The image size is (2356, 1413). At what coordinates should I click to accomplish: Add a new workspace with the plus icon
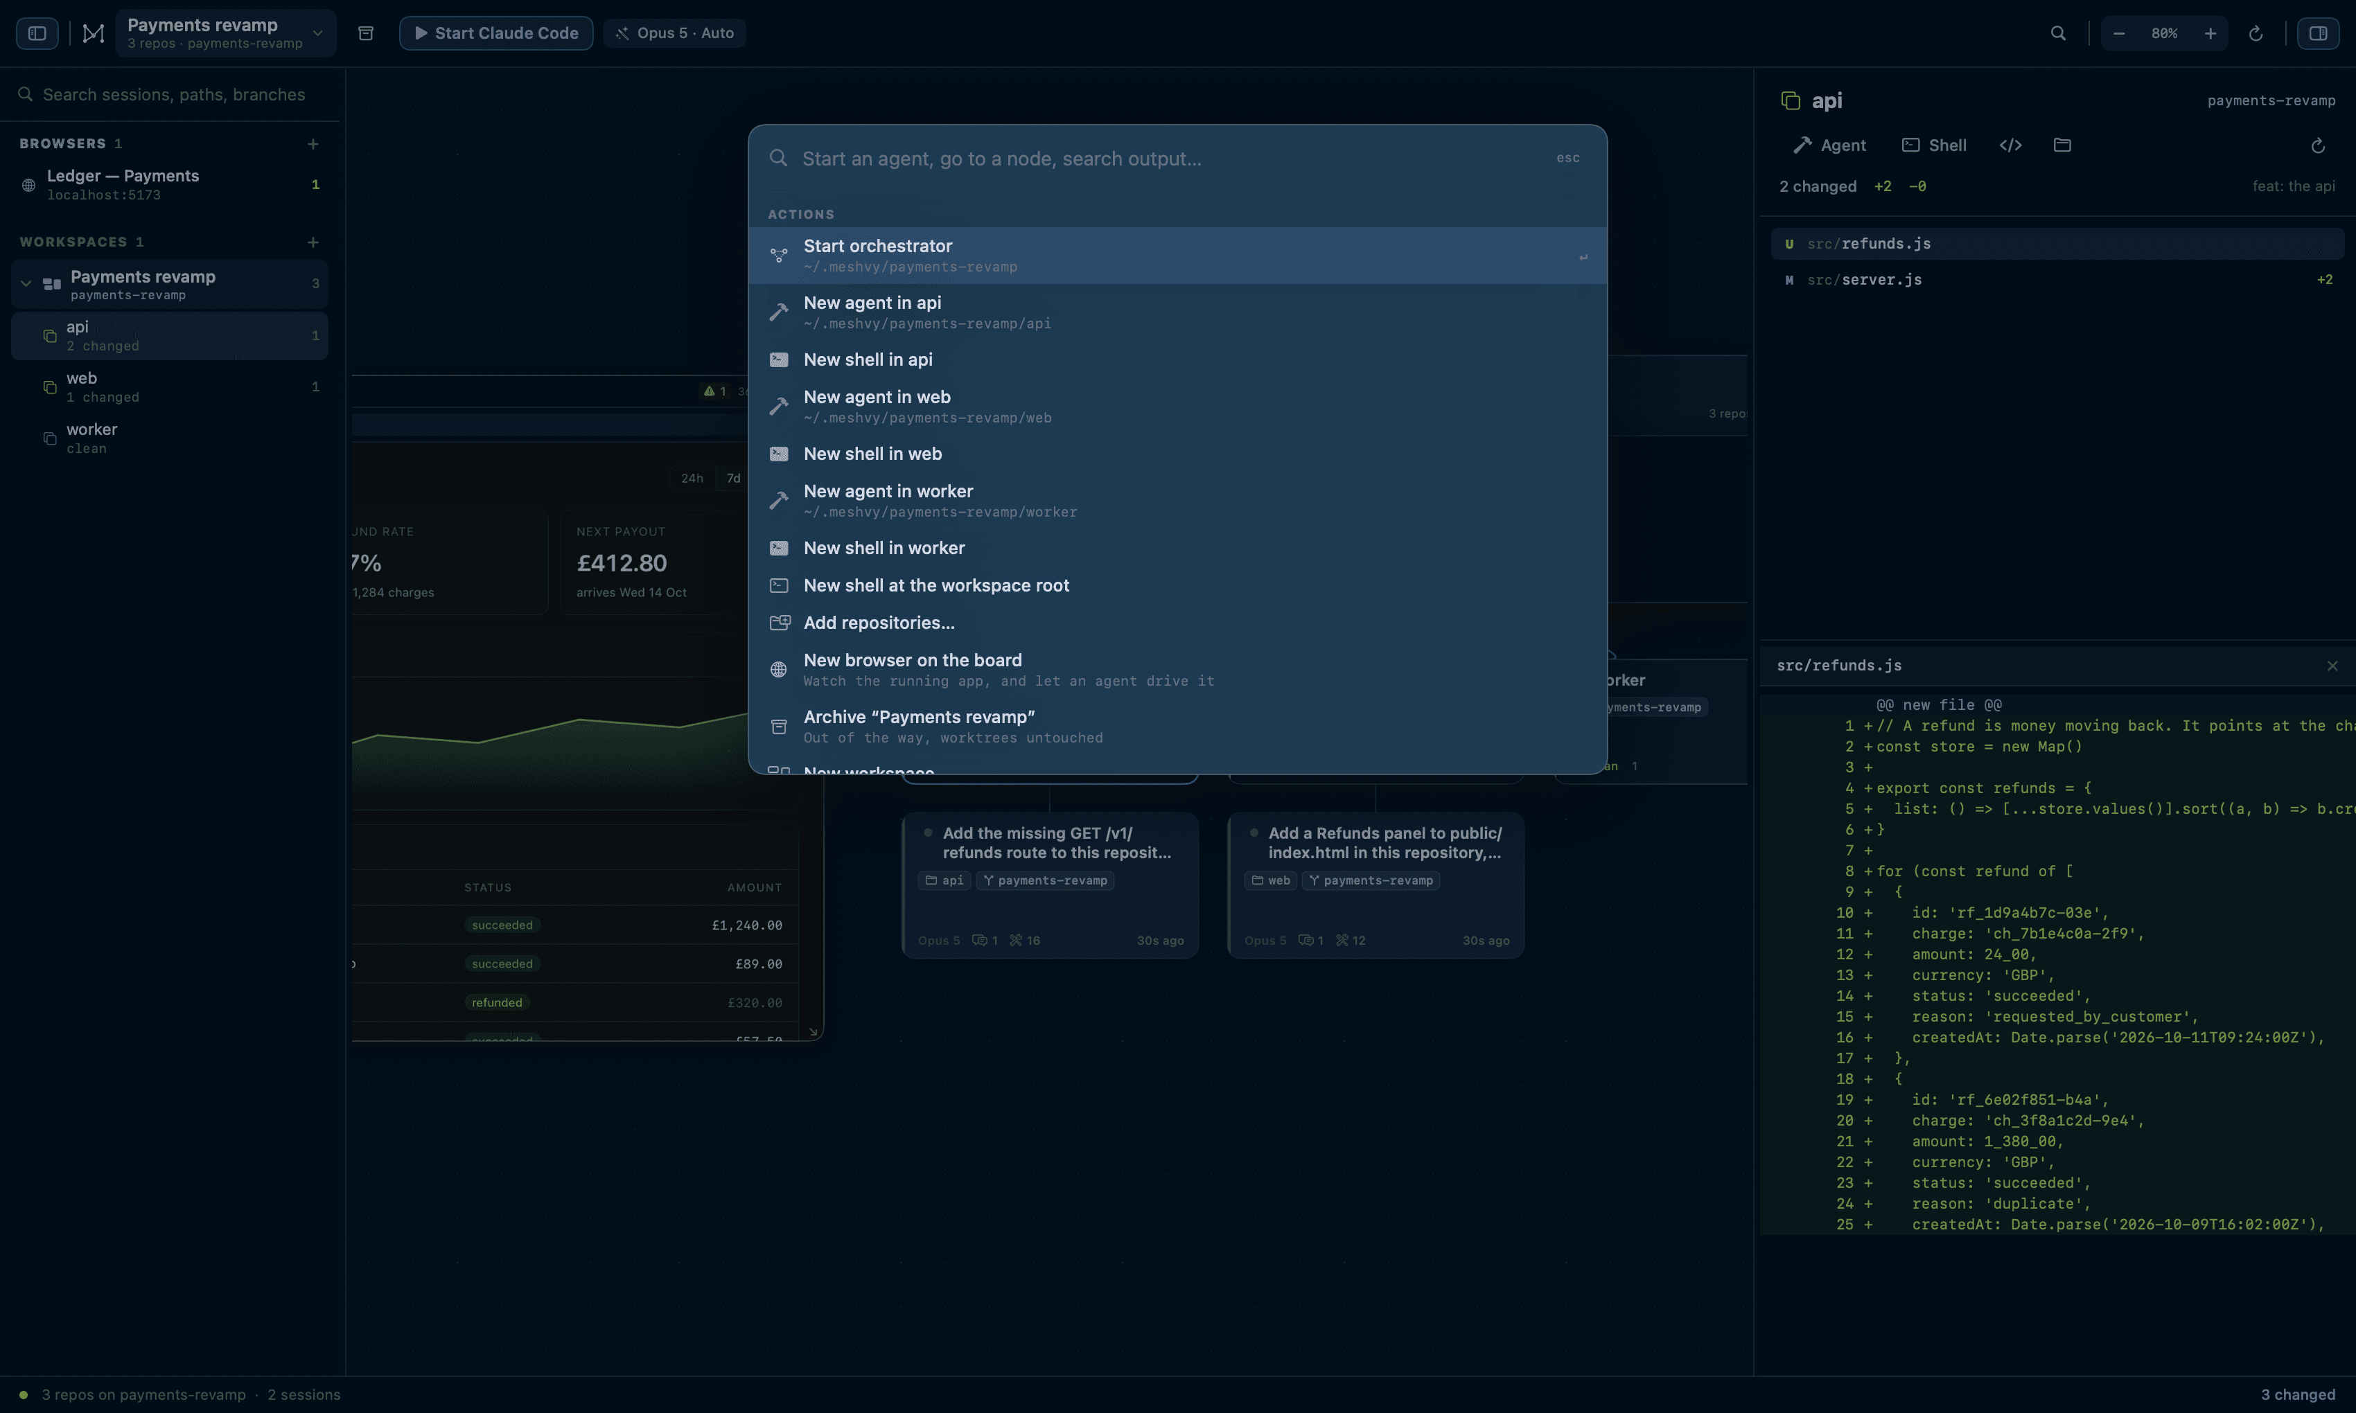313,243
